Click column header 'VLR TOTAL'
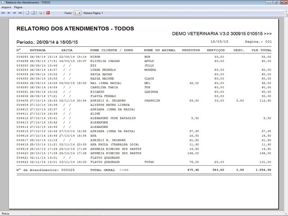288x216 pixels. click(x=261, y=50)
